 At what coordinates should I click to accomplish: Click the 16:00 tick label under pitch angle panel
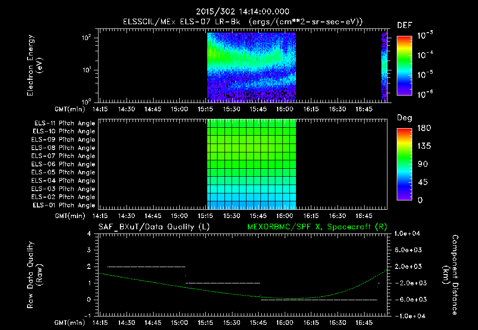(x=285, y=216)
